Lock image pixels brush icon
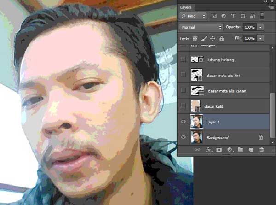Viewport: 276px width, 205px height. (204, 38)
